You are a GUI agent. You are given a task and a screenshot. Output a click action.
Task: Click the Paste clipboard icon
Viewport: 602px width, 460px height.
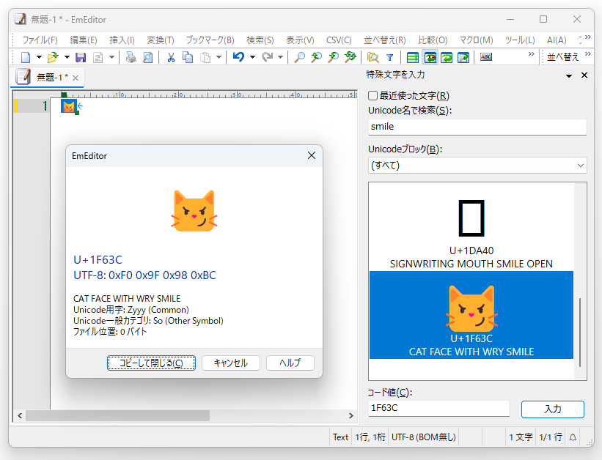206,58
